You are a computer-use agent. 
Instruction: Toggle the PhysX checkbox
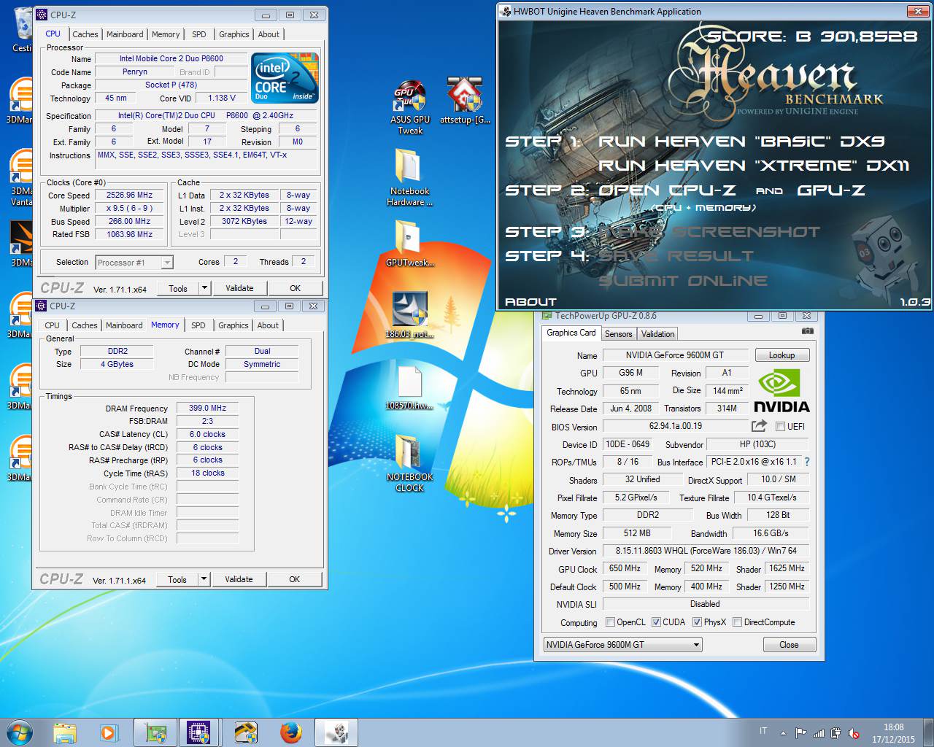tap(698, 622)
